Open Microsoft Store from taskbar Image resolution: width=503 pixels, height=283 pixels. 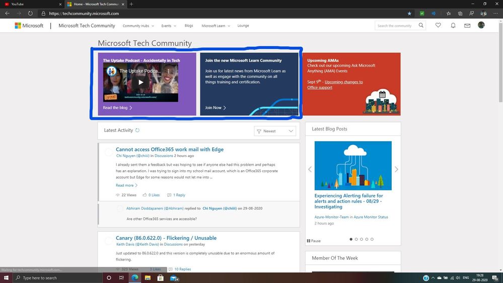[161, 278]
